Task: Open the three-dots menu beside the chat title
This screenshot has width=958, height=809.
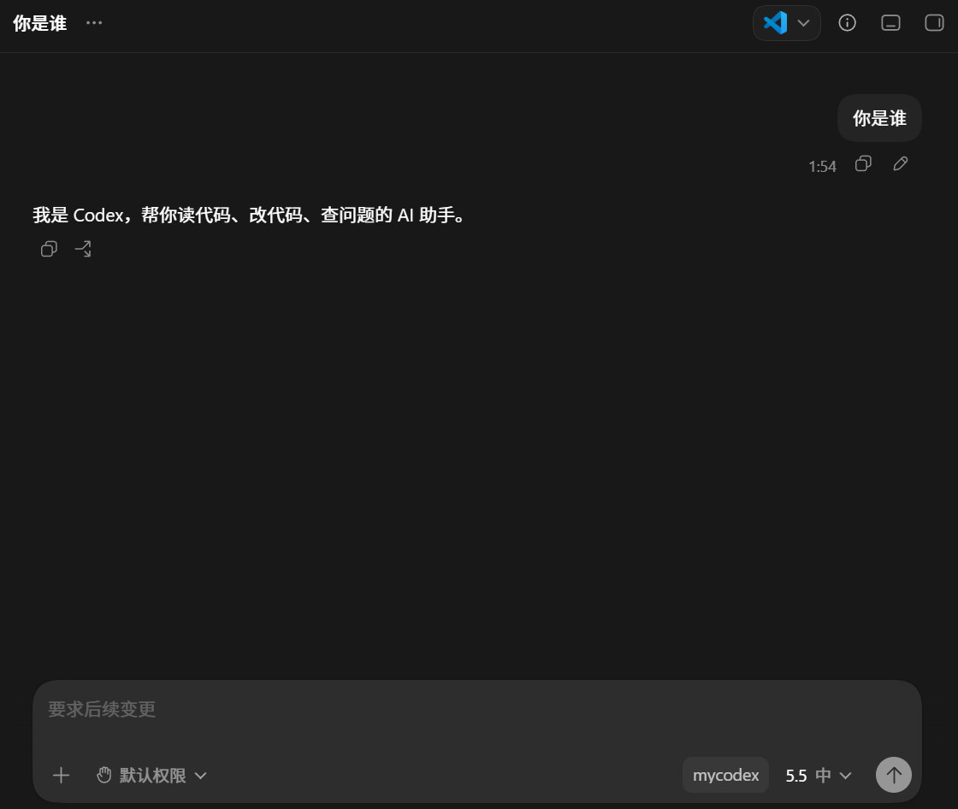Action: [94, 23]
